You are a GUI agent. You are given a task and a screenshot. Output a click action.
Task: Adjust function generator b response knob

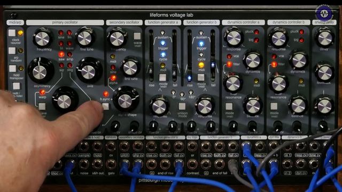pyautogui.click(x=205, y=107)
